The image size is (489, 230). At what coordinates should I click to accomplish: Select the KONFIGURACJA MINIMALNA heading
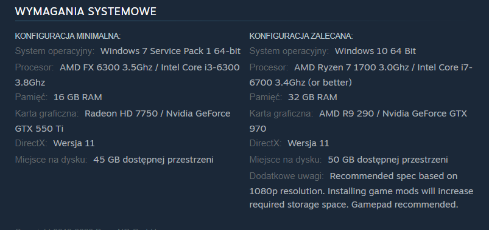[x=68, y=36]
